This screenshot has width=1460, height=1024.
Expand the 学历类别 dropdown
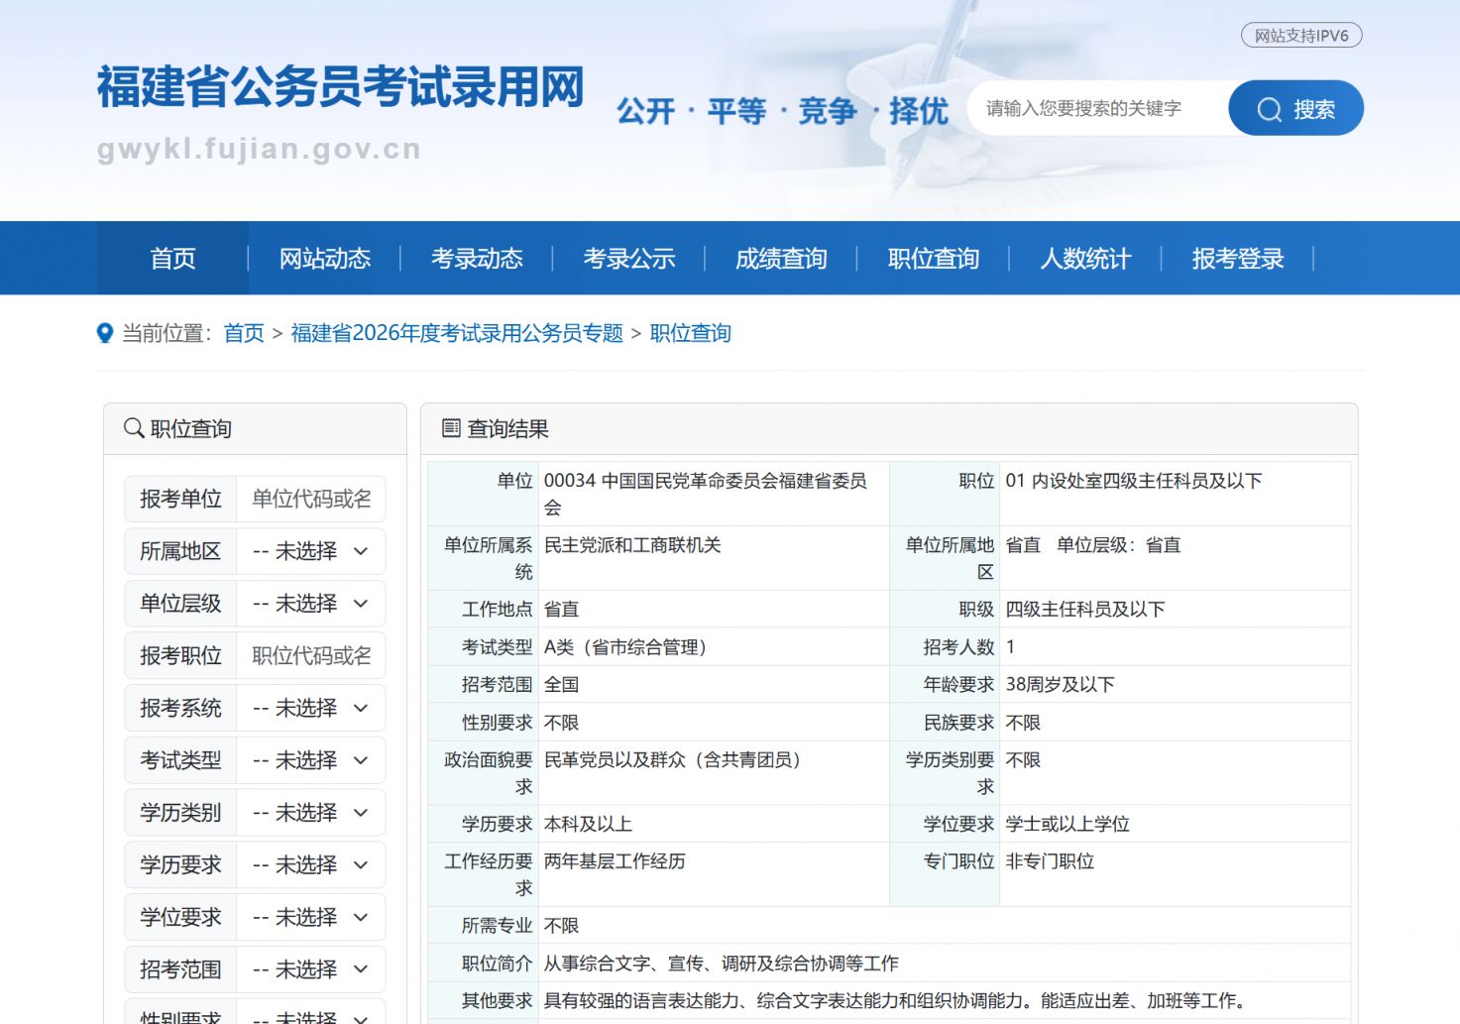[x=310, y=813]
